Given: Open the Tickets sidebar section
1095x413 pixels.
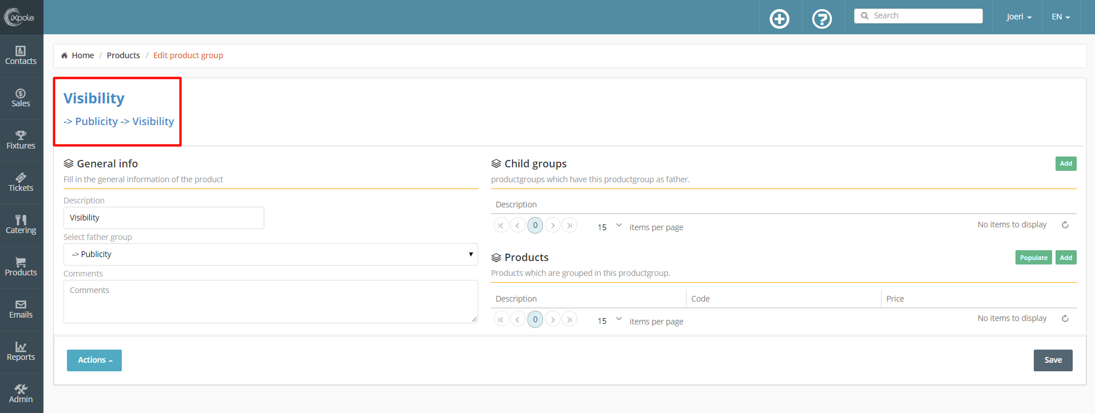Looking at the screenshot, I should (21, 182).
